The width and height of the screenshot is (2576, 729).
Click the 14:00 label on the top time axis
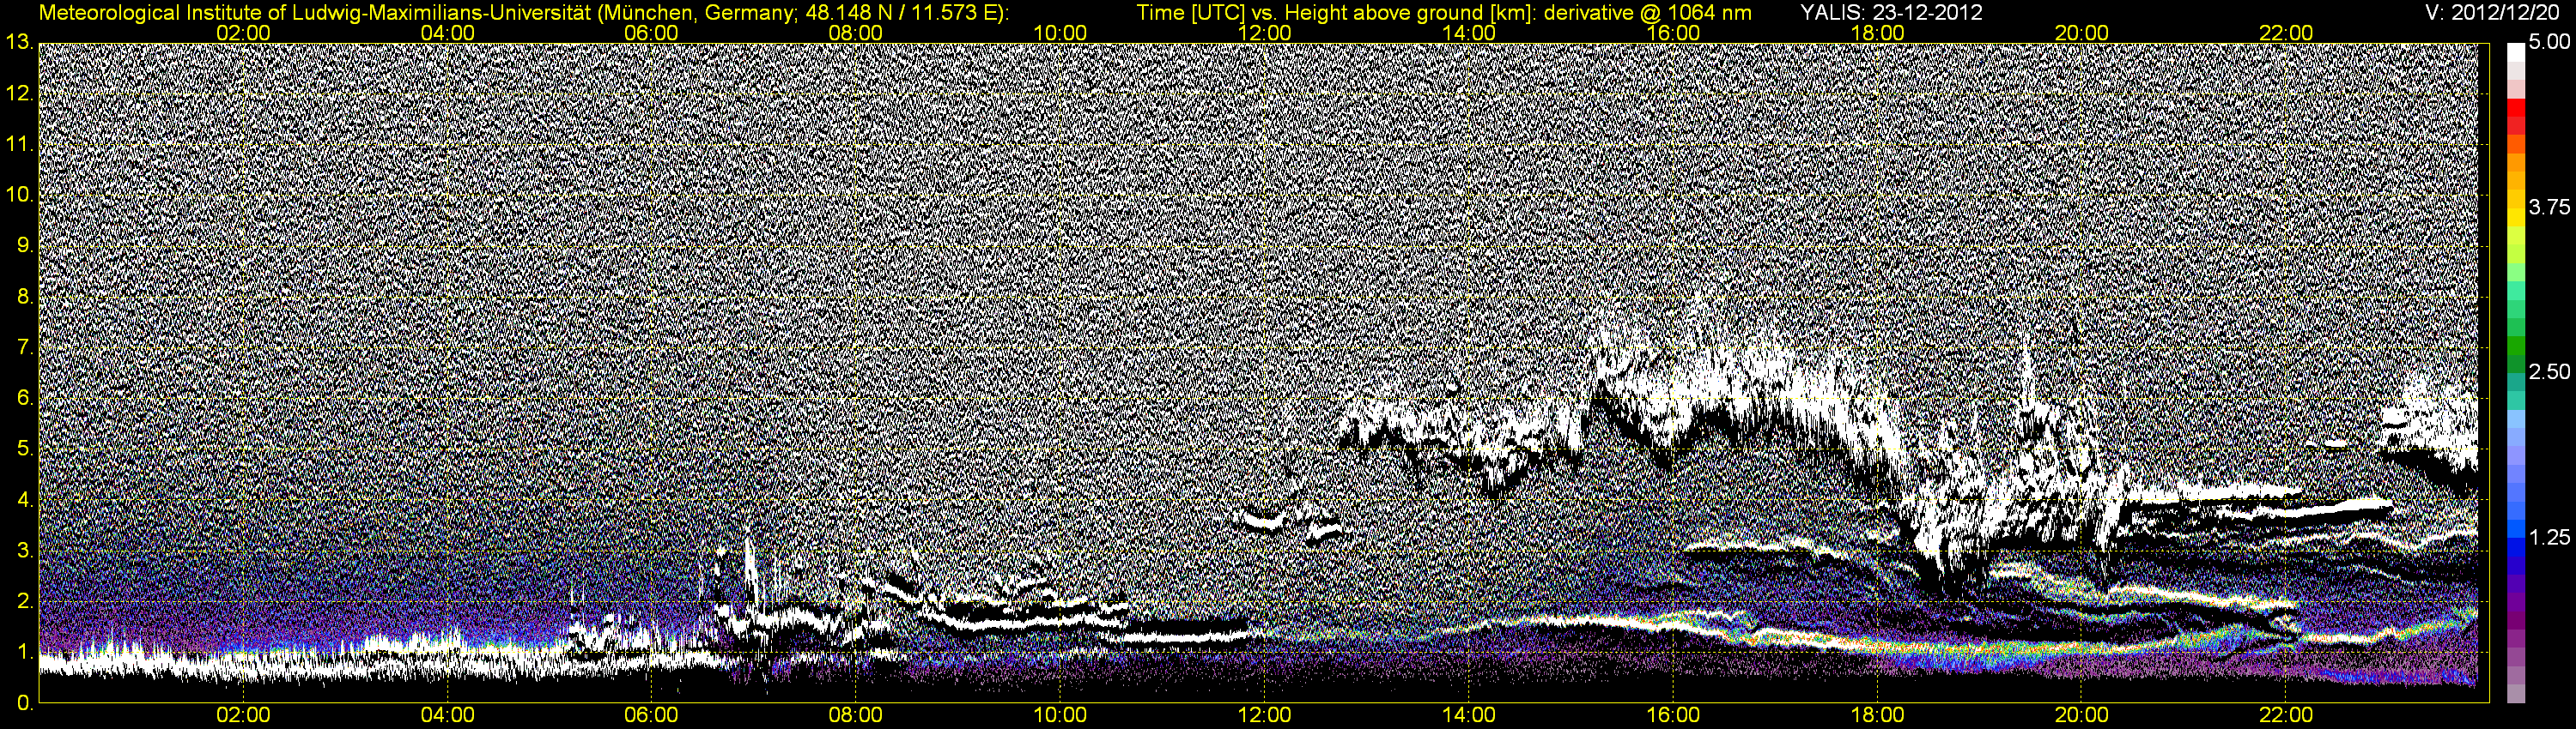1469,33
